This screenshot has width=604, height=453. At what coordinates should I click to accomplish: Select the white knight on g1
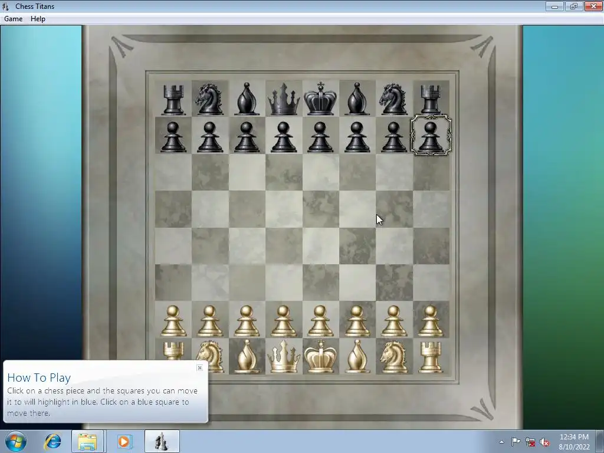(394, 357)
